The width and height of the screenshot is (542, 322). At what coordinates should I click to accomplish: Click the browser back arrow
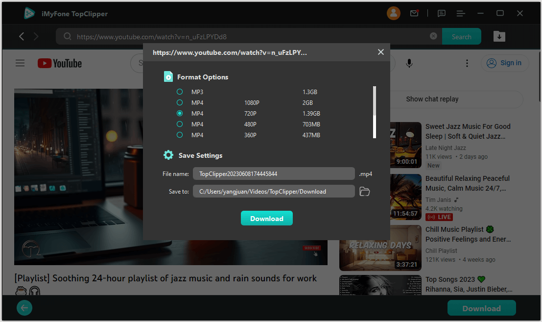click(22, 36)
